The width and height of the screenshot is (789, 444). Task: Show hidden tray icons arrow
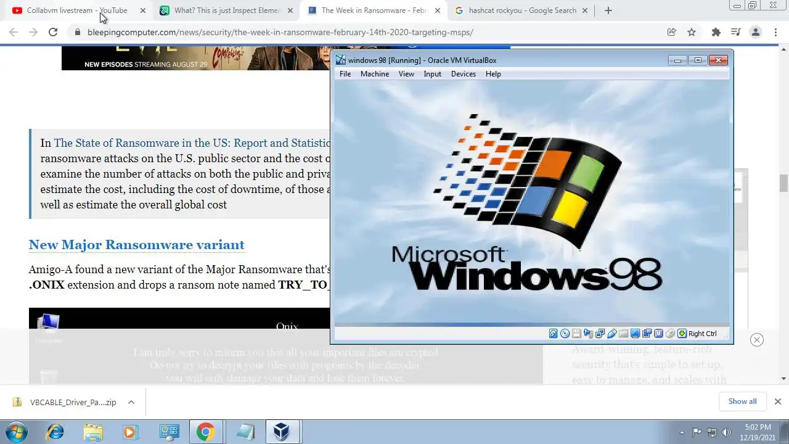[682, 432]
